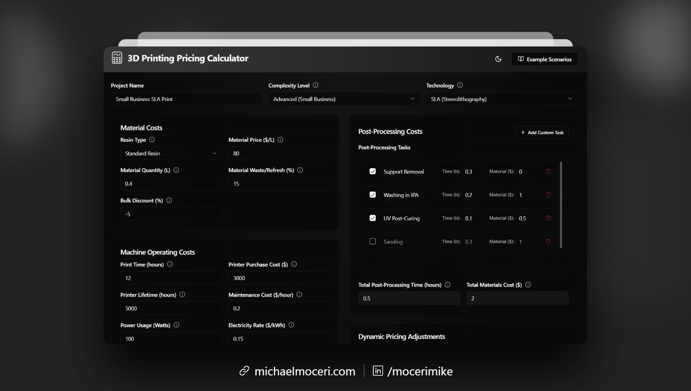This screenshot has height=391, width=691.
Task: Open Example Scenarios
Action: [544, 59]
